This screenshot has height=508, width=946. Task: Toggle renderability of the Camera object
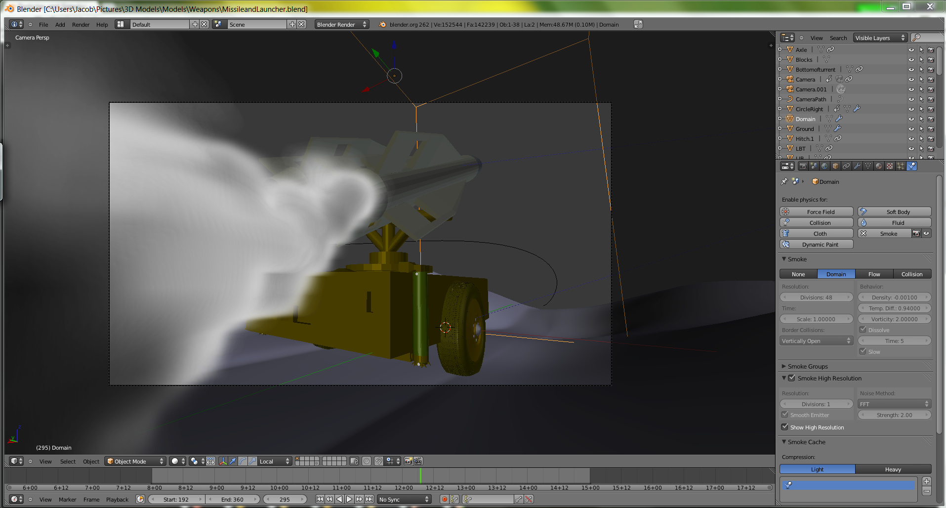pos(931,79)
